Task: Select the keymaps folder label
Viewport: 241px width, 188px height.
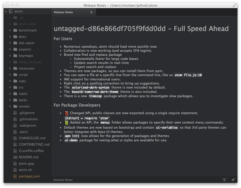Action: point(26,56)
